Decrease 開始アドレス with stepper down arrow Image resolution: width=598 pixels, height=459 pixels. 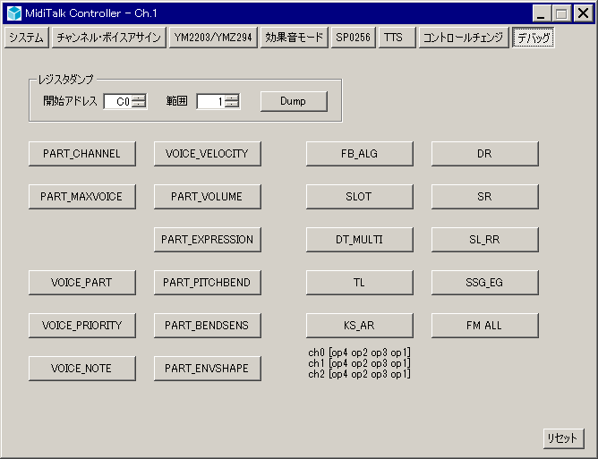point(139,105)
